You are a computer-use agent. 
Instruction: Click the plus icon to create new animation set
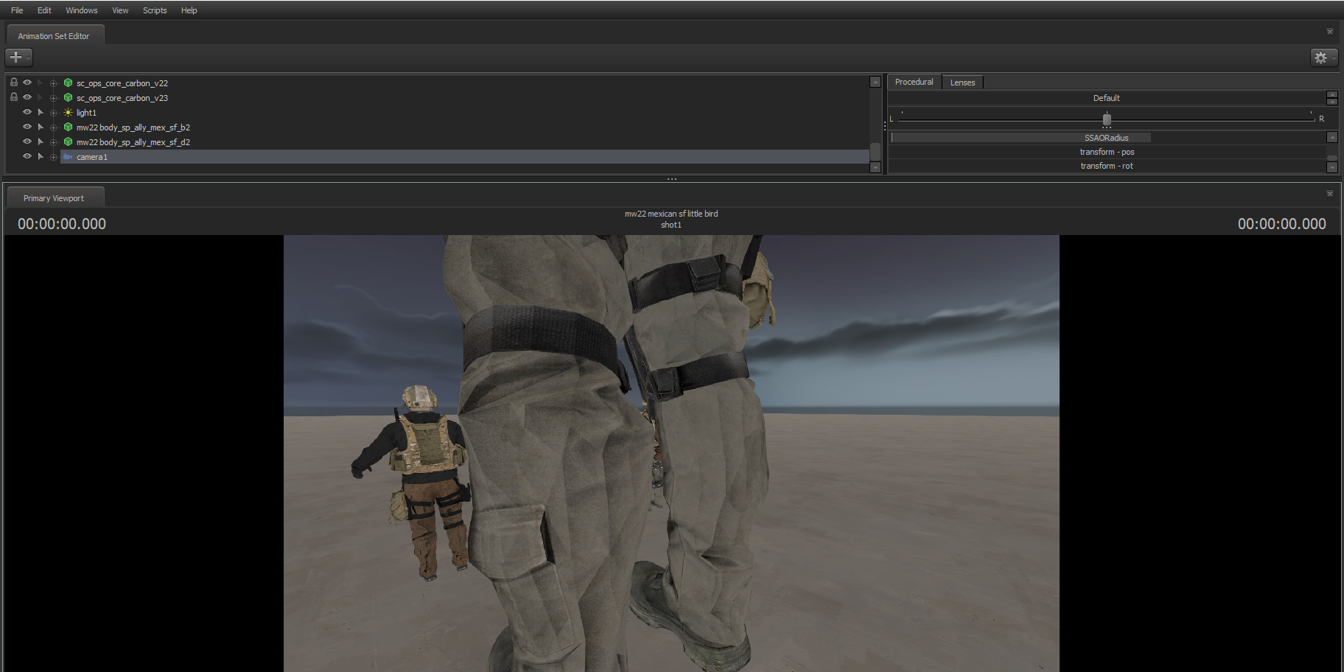(x=15, y=57)
